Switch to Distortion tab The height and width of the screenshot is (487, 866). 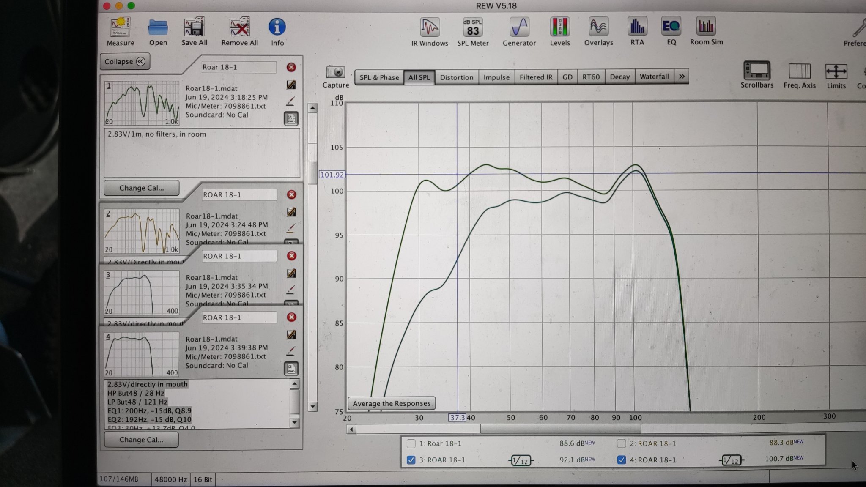[457, 77]
